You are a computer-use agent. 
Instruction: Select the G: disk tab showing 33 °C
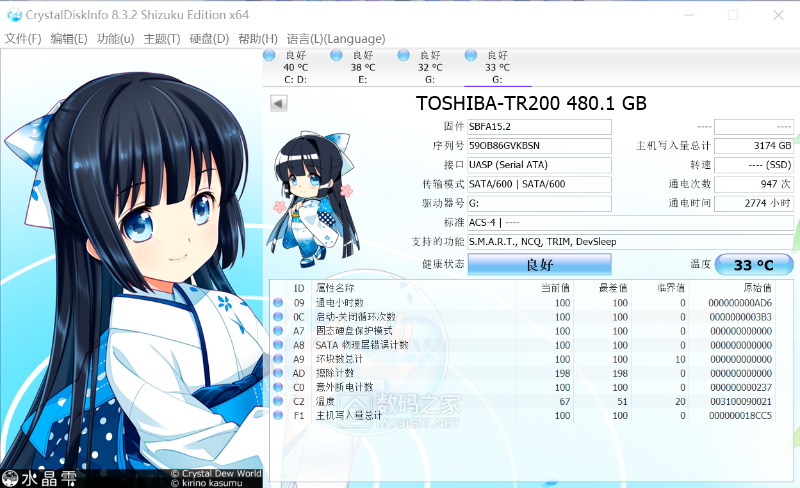point(498,67)
